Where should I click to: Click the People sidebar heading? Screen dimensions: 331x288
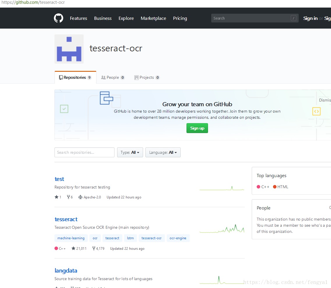point(263,208)
